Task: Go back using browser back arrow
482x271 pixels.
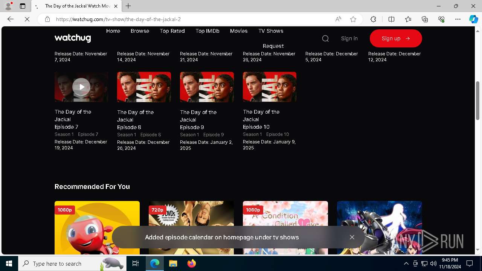Action: click(x=11, y=19)
